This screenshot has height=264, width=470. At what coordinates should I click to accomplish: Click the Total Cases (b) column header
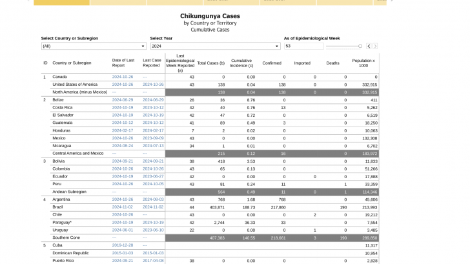point(210,63)
